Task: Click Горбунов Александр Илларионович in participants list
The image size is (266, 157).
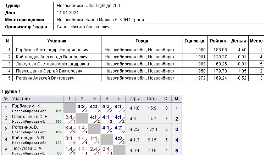Action: (x=52, y=50)
